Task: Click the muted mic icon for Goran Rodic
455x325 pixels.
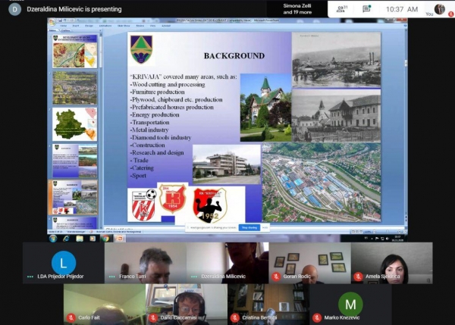Action: 276,277
